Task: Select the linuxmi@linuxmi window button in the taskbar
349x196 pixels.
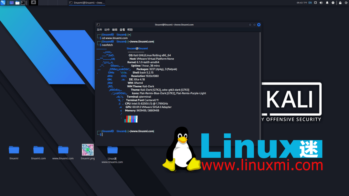Action: tap(87, 3)
